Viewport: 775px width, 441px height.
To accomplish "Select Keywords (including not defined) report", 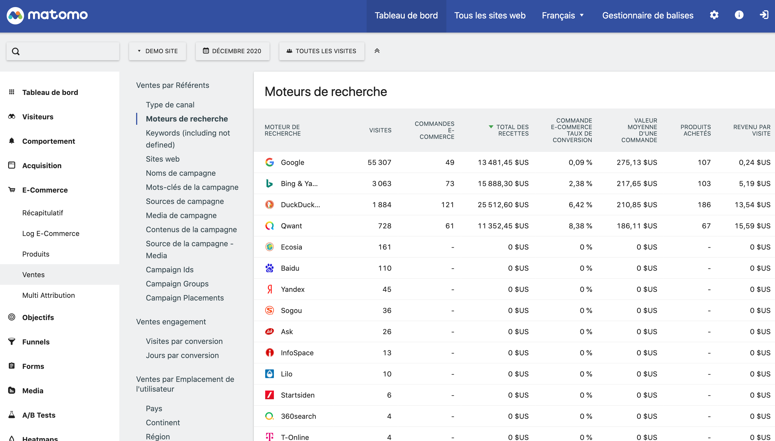I will [188, 139].
